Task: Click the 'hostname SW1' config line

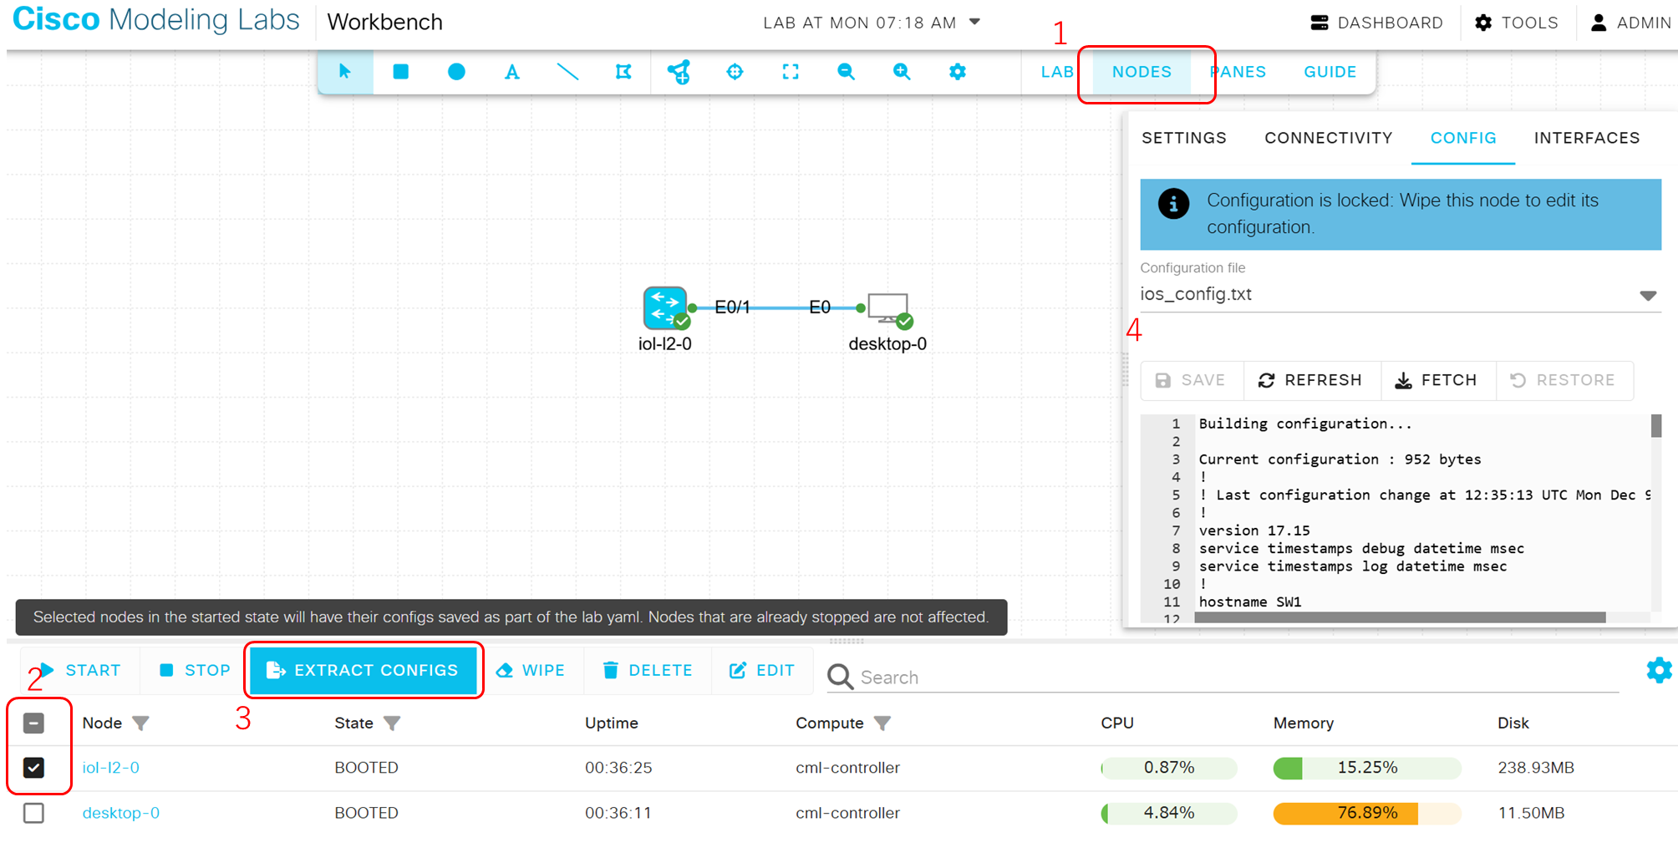Action: (x=1250, y=602)
